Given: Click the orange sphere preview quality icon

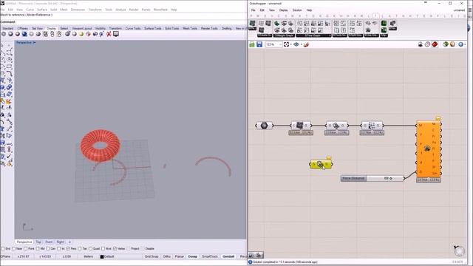Looking at the screenshot, I should click(452, 44).
